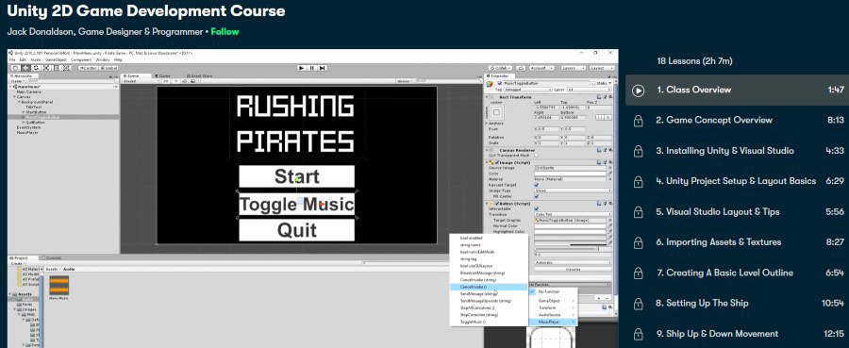The height and width of the screenshot is (348, 849).
Task: Open Transition dropdown showing Color Tint
Action: [x=573, y=214]
